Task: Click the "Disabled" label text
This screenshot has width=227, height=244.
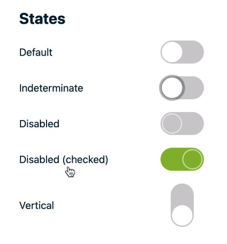Action: pyautogui.click(x=39, y=123)
